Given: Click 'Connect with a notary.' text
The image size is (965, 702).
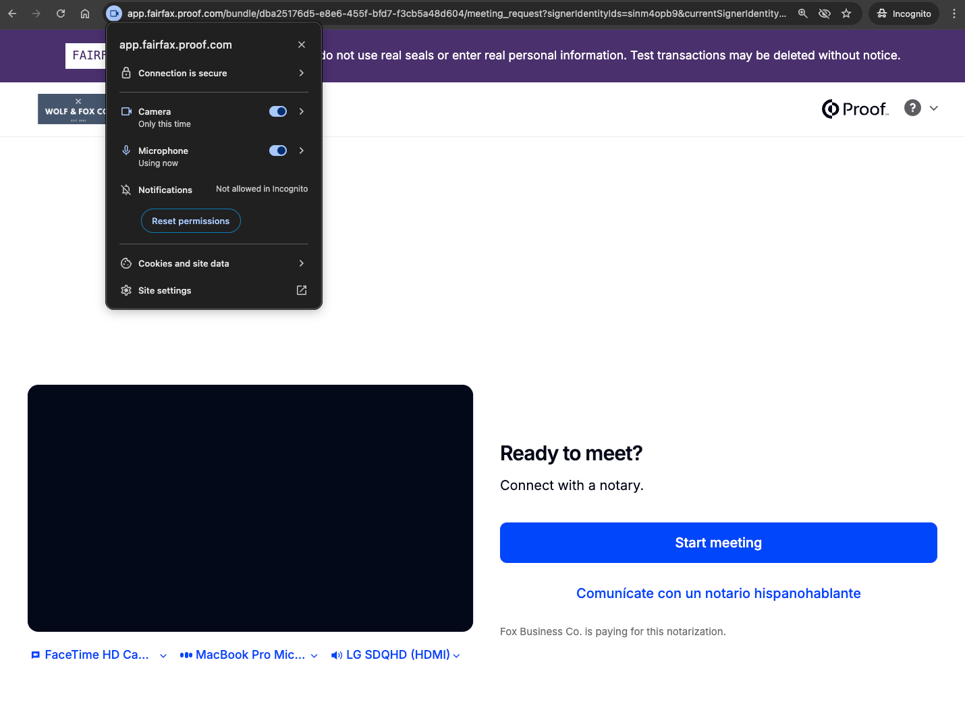Looking at the screenshot, I should (x=572, y=485).
